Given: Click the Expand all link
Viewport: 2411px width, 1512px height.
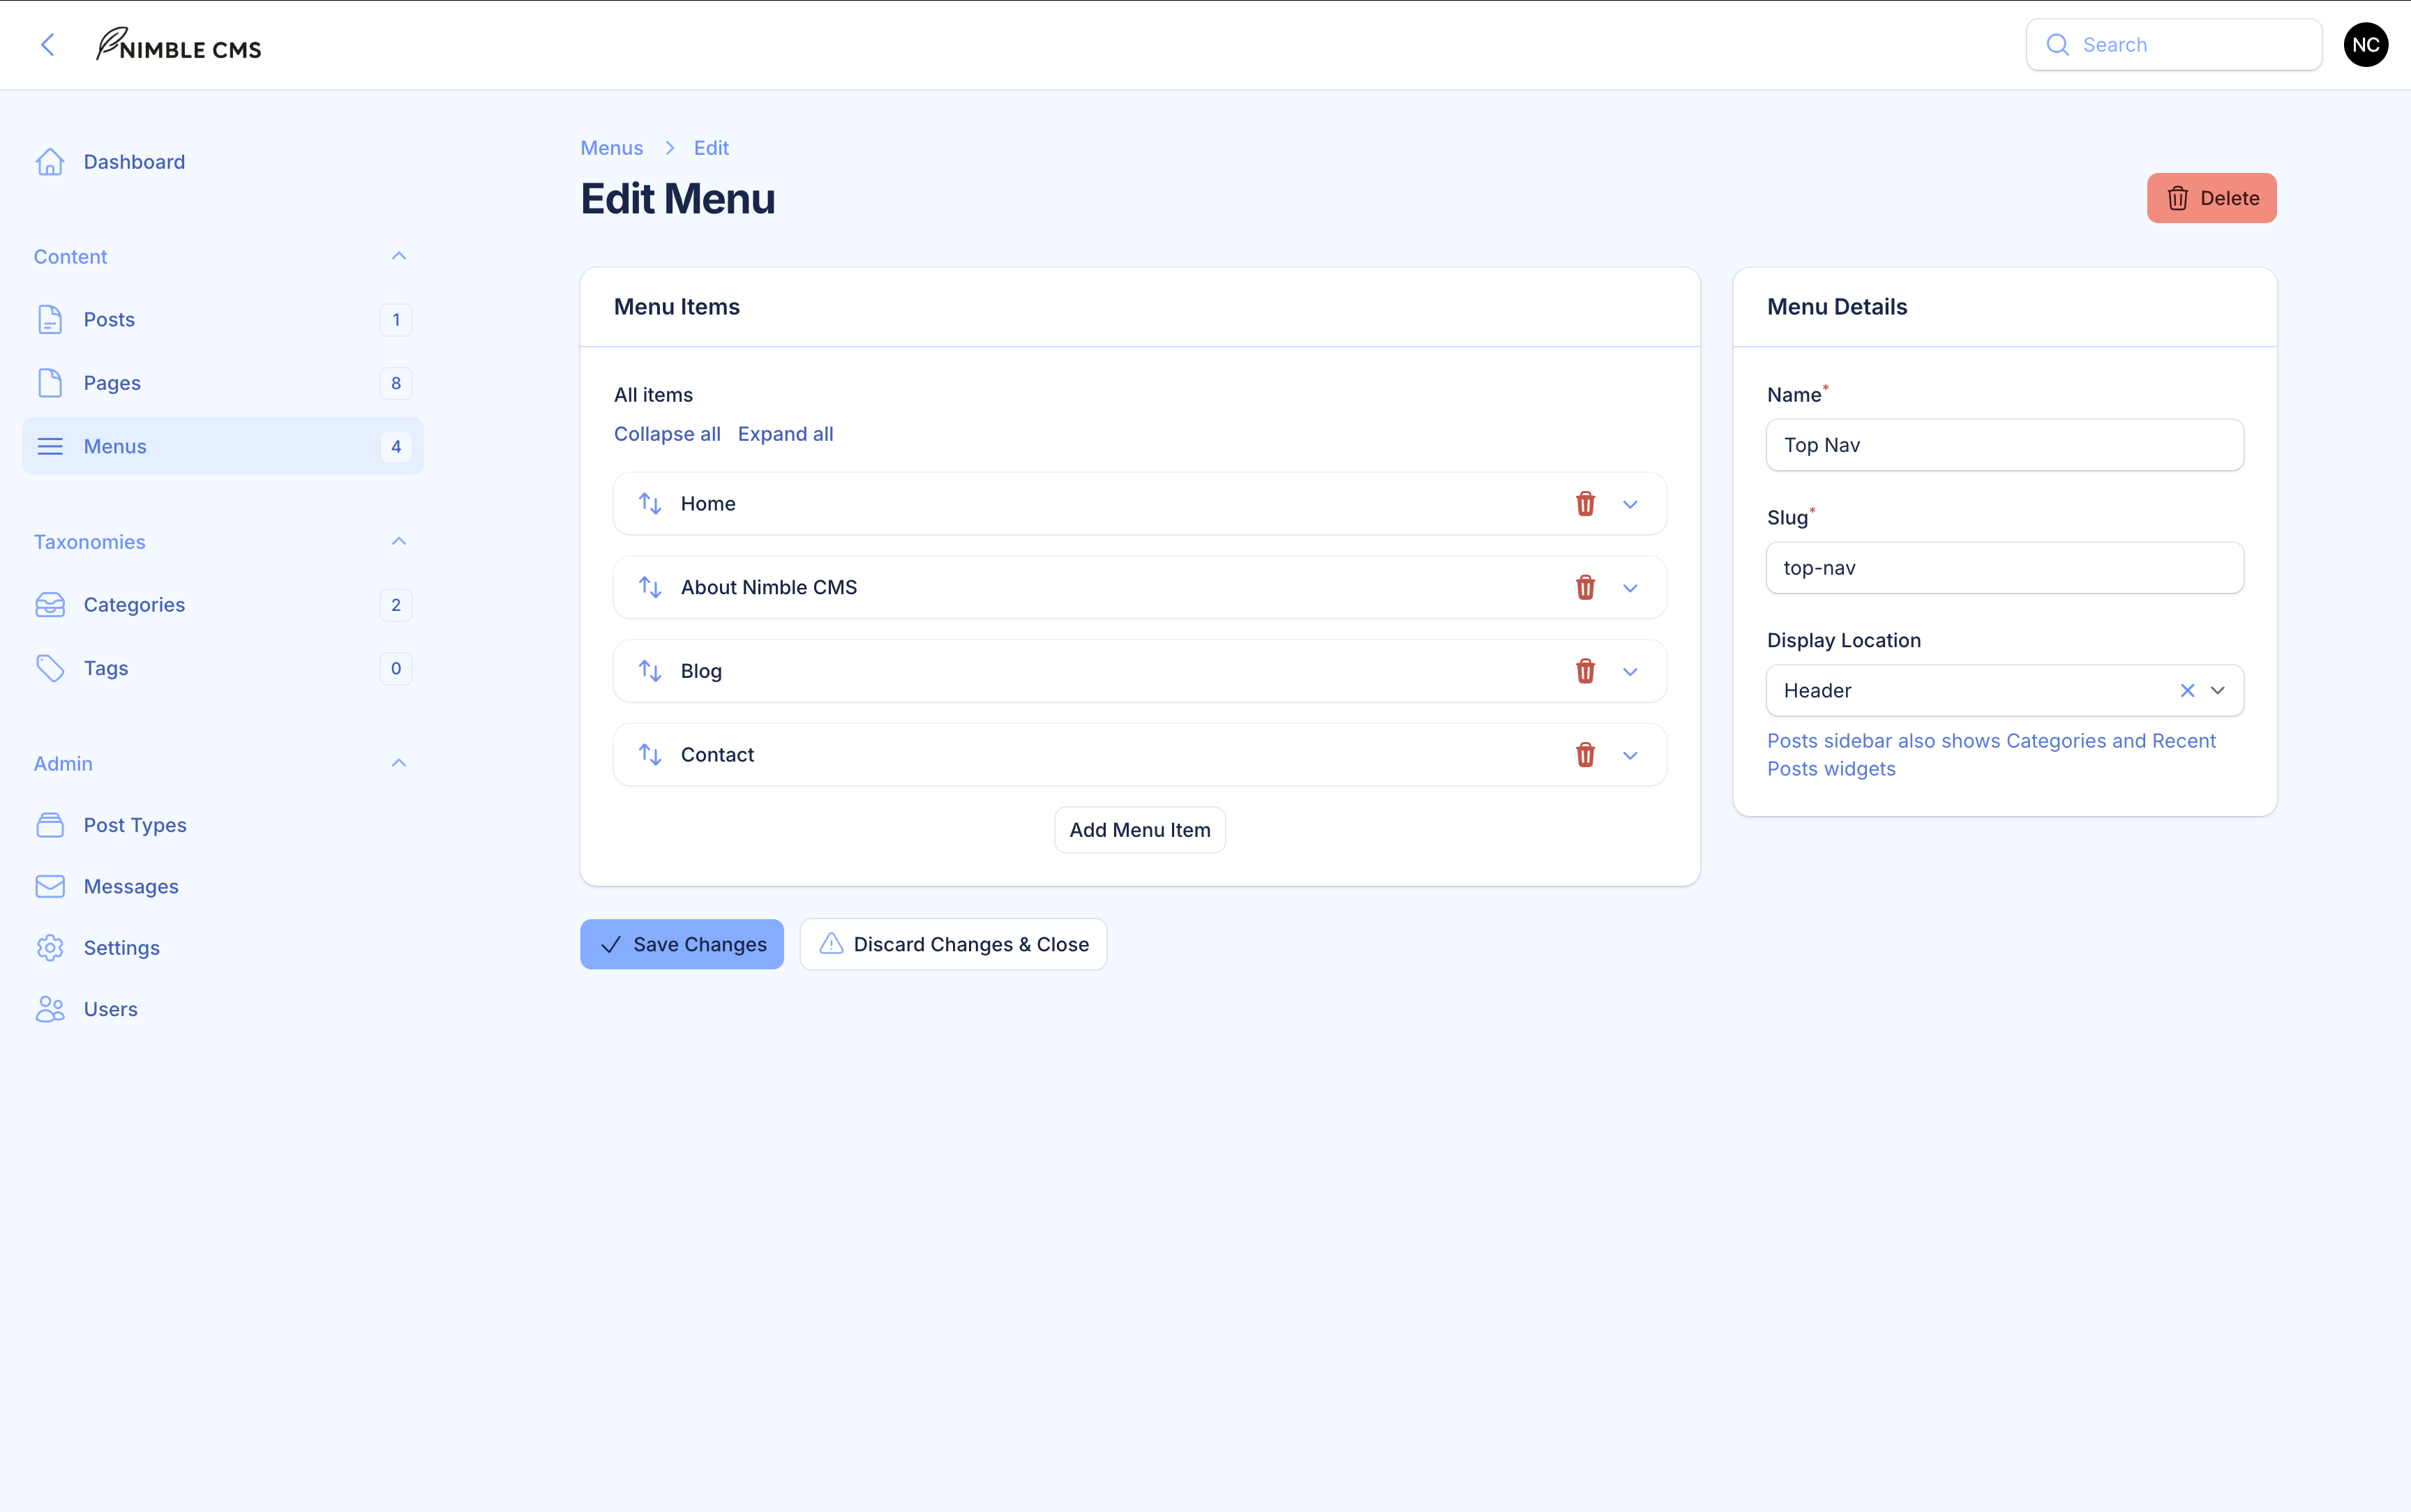Looking at the screenshot, I should 785,434.
